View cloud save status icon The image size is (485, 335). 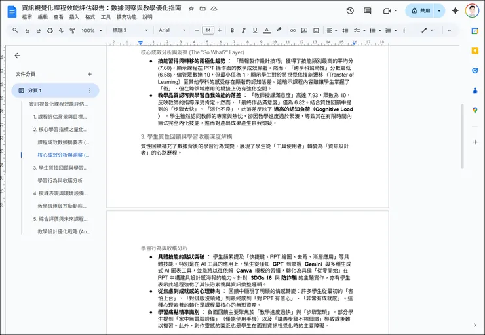214,9
